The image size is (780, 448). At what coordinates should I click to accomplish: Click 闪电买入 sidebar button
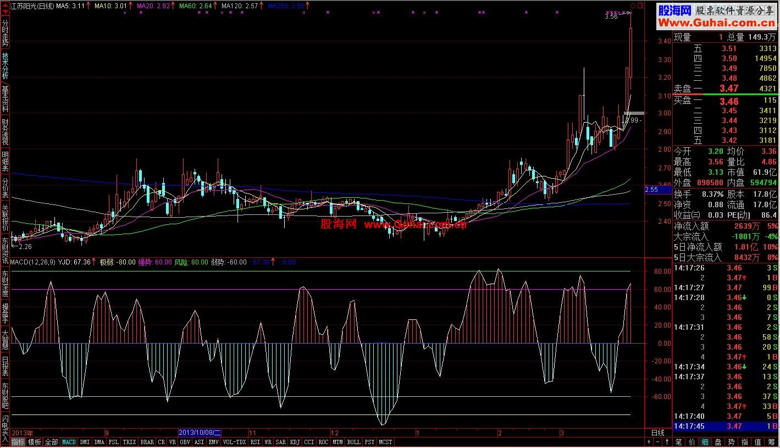click(5, 429)
